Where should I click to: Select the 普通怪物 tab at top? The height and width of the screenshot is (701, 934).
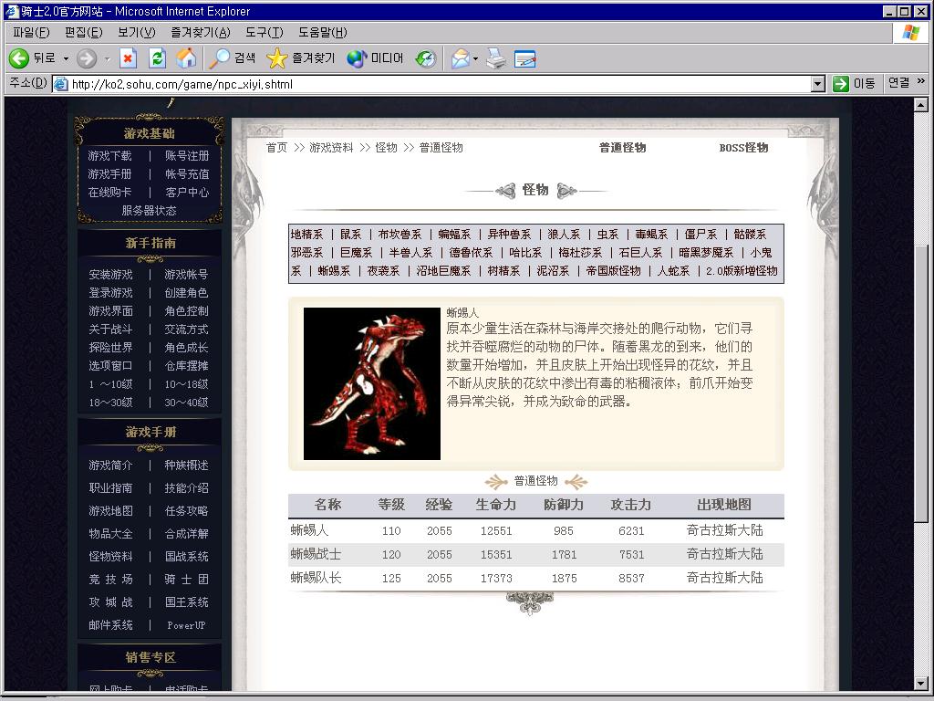pyautogui.click(x=622, y=148)
